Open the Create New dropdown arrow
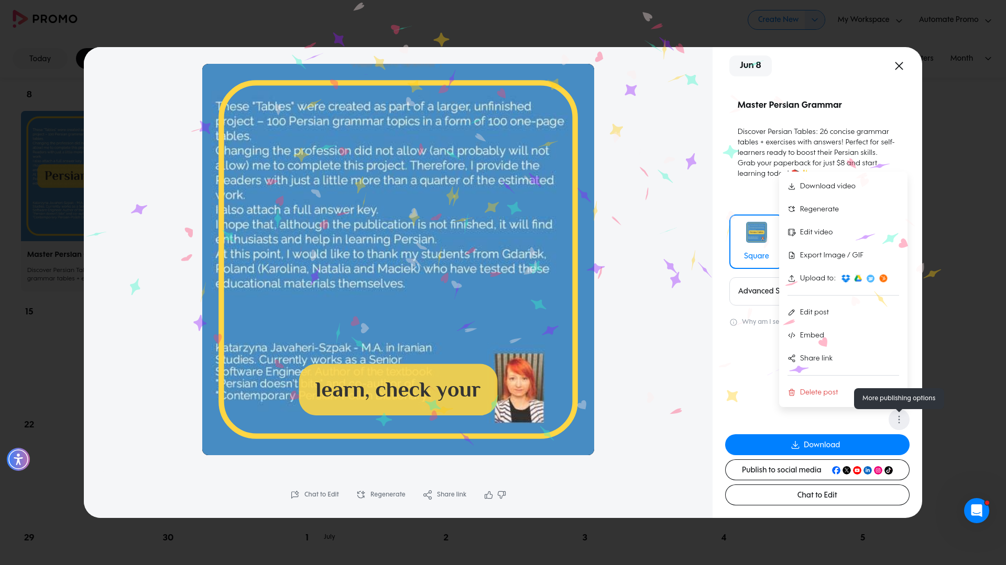This screenshot has height=565, width=1006. 815,20
